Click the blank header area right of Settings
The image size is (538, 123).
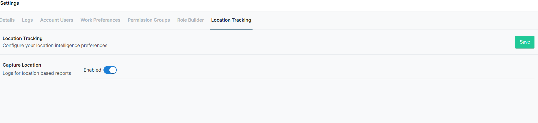[x=265, y=4]
